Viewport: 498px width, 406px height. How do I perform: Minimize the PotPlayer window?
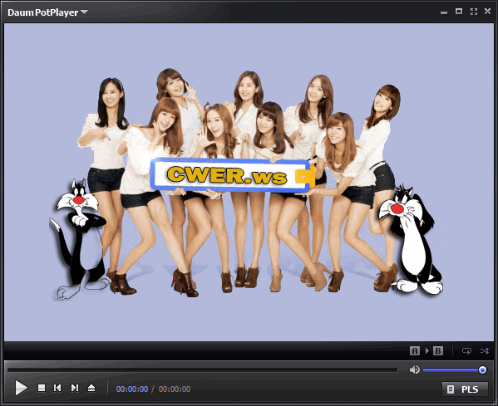click(x=444, y=12)
